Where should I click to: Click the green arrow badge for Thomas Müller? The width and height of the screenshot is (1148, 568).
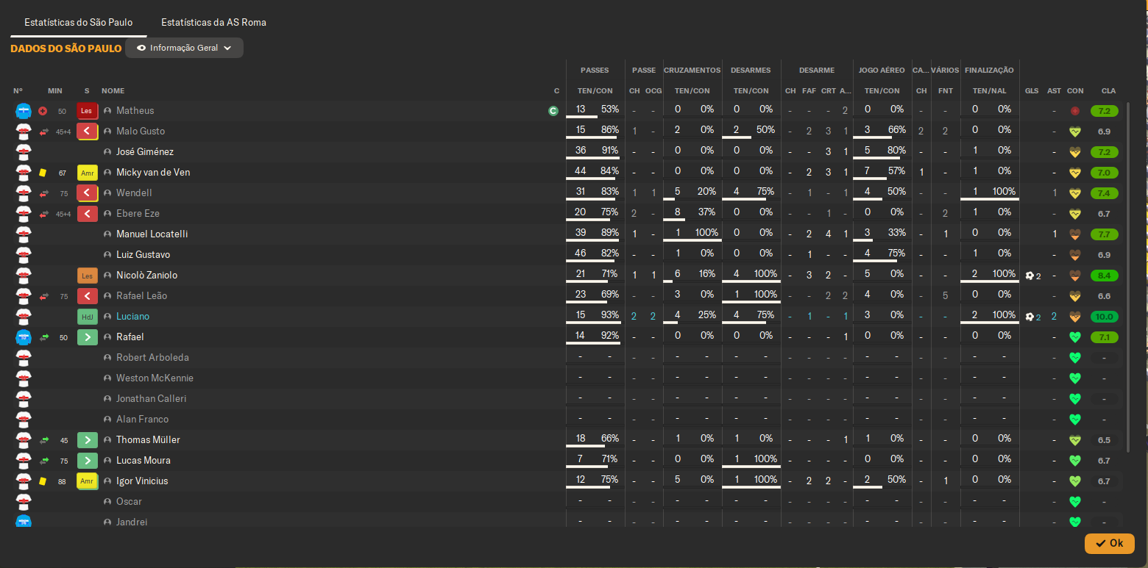point(87,440)
